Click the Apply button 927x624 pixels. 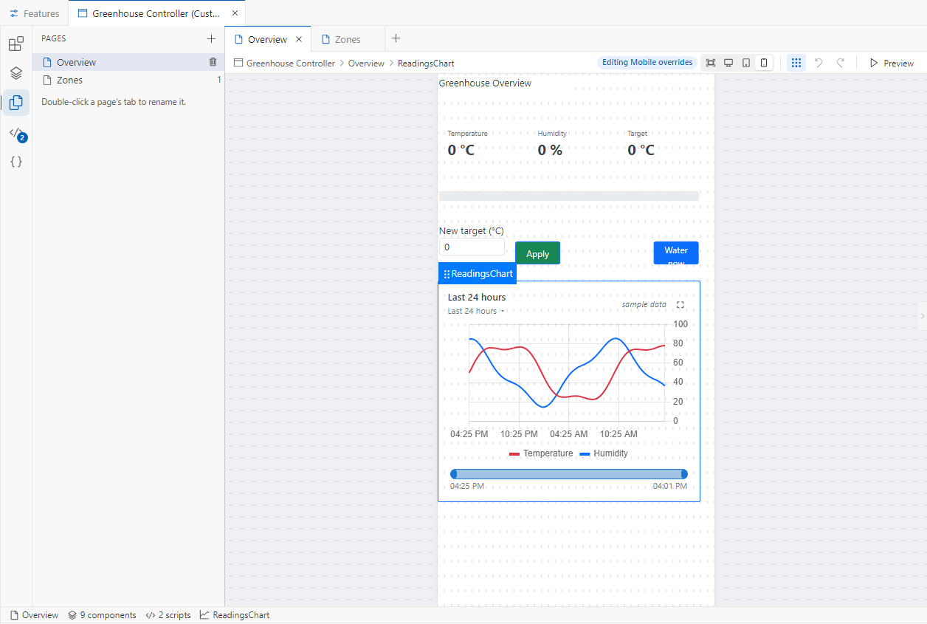(x=537, y=253)
